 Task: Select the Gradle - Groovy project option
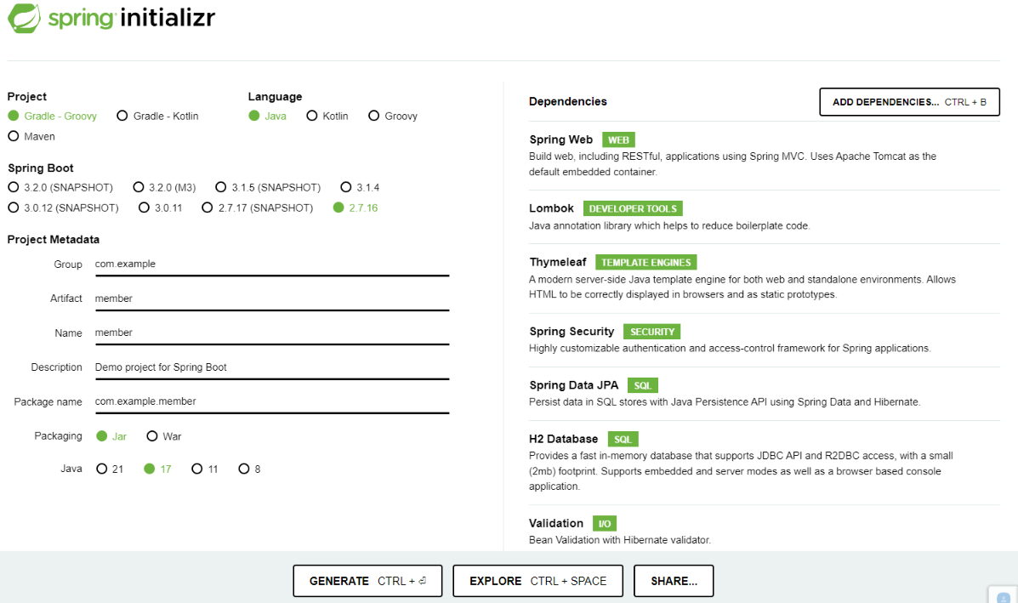coord(53,117)
